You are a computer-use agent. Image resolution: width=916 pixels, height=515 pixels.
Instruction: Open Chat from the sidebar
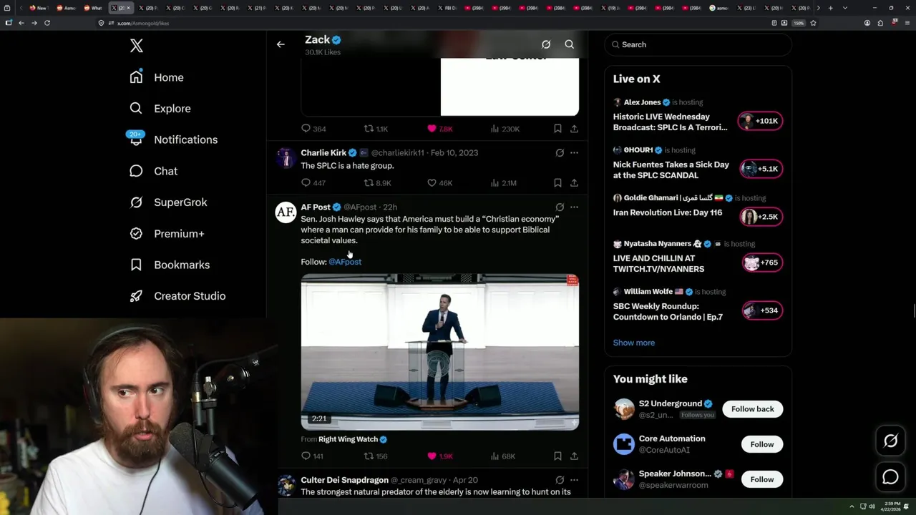153,171
